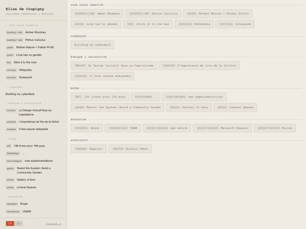The height and width of the screenshot is (229, 306).
Task: Open L'importance de lire de la fiction sidebar entry
Action: pyautogui.click(x=32, y=122)
